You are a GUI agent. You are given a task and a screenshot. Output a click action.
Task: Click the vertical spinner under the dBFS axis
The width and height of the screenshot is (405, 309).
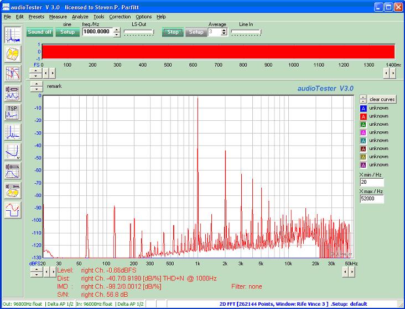pyautogui.click(x=37, y=272)
